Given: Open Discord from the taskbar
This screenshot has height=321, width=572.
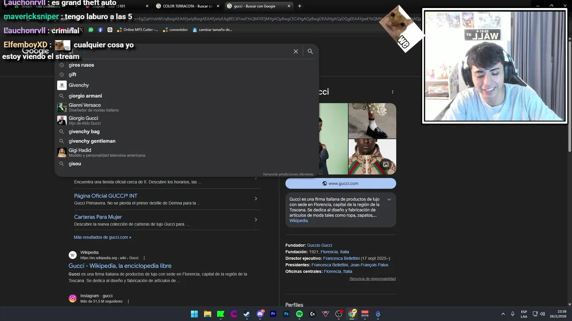Looking at the screenshot, I should pyautogui.click(x=260, y=314).
